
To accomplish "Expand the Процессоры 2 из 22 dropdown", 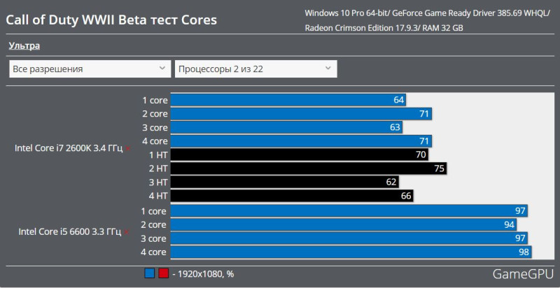I will (255, 69).
